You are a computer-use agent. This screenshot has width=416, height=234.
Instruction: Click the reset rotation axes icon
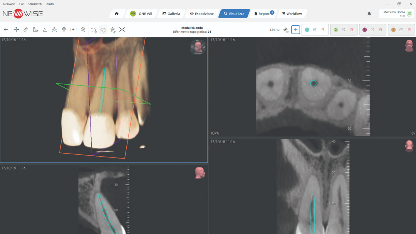click(94, 30)
